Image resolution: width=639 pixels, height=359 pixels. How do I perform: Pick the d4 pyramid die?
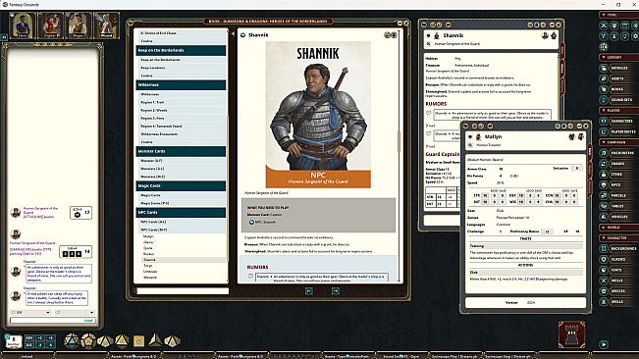tap(155, 339)
